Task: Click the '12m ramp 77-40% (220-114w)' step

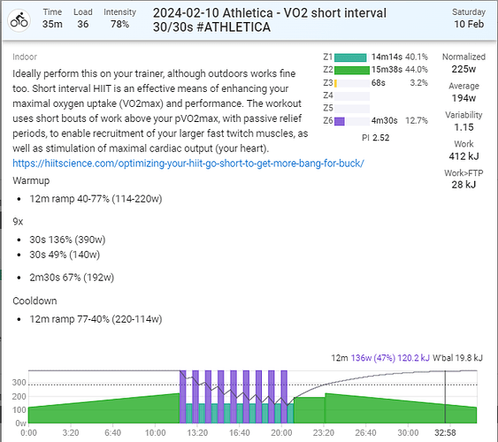Action: (x=96, y=319)
